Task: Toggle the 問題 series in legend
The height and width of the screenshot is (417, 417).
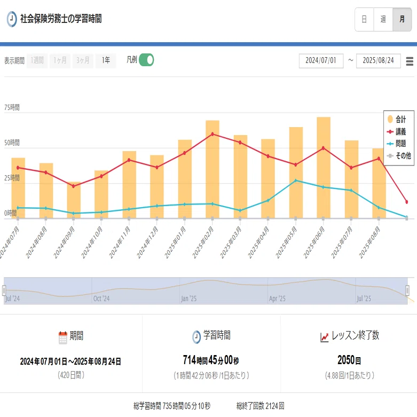Action: point(397,144)
